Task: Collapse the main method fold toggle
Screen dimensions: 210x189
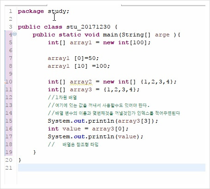Action: (14, 34)
